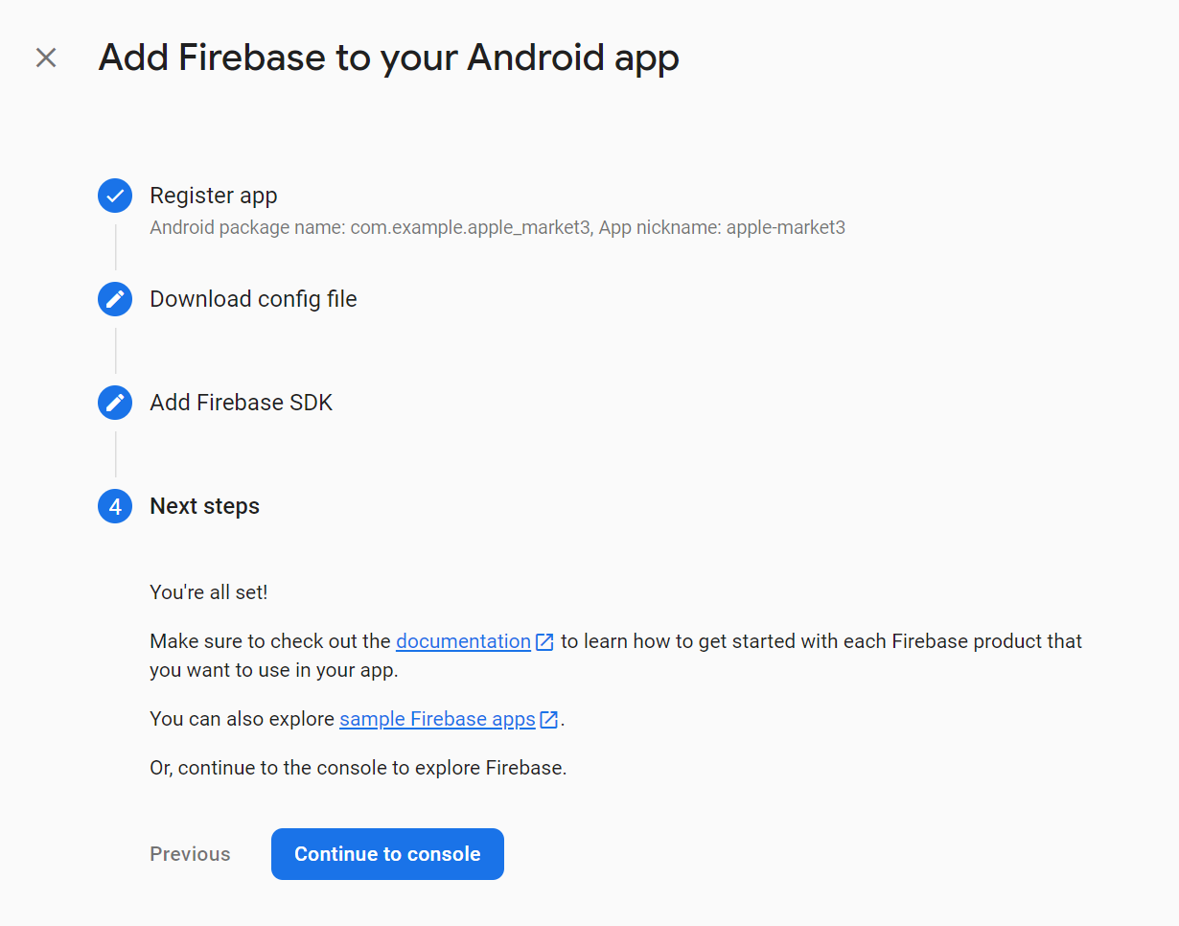Click the Add Firebase to your Android app title

pos(389,58)
